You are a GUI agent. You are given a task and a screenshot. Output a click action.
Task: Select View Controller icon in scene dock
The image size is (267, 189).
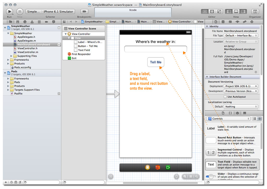point(148,167)
